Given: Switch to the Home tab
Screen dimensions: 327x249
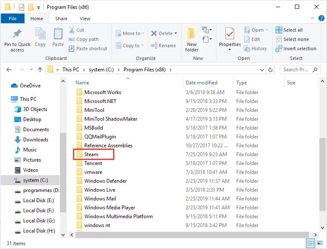Looking at the screenshot, I should [x=36, y=19].
